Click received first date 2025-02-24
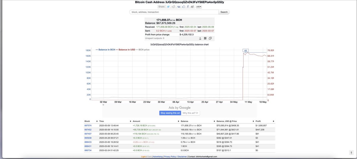The width and height of the screenshot is (357, 159). pos(190,27)
